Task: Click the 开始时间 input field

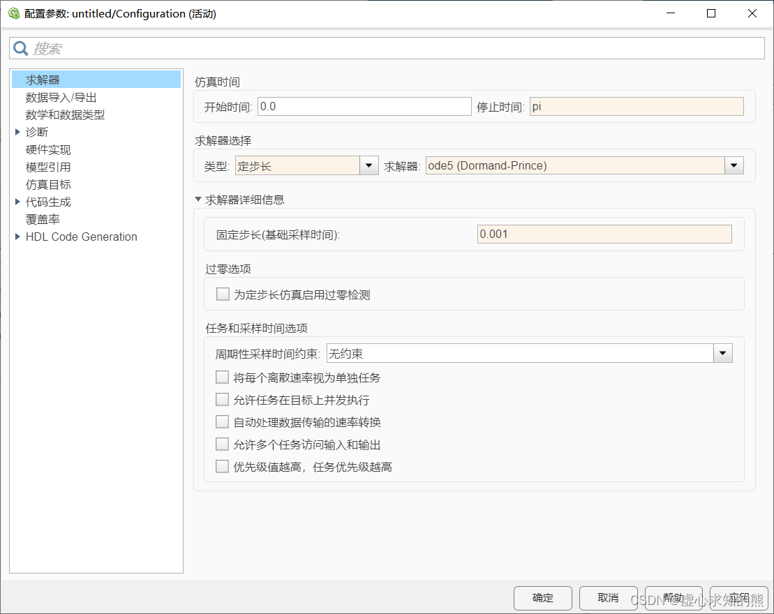Action: (x=364, y=107)
